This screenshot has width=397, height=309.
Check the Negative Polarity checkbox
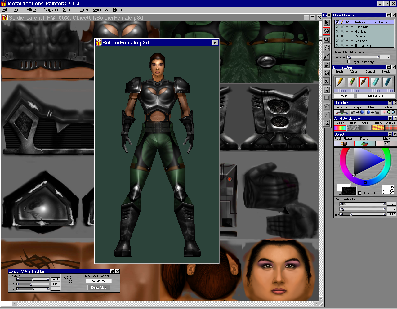point(349,62)
